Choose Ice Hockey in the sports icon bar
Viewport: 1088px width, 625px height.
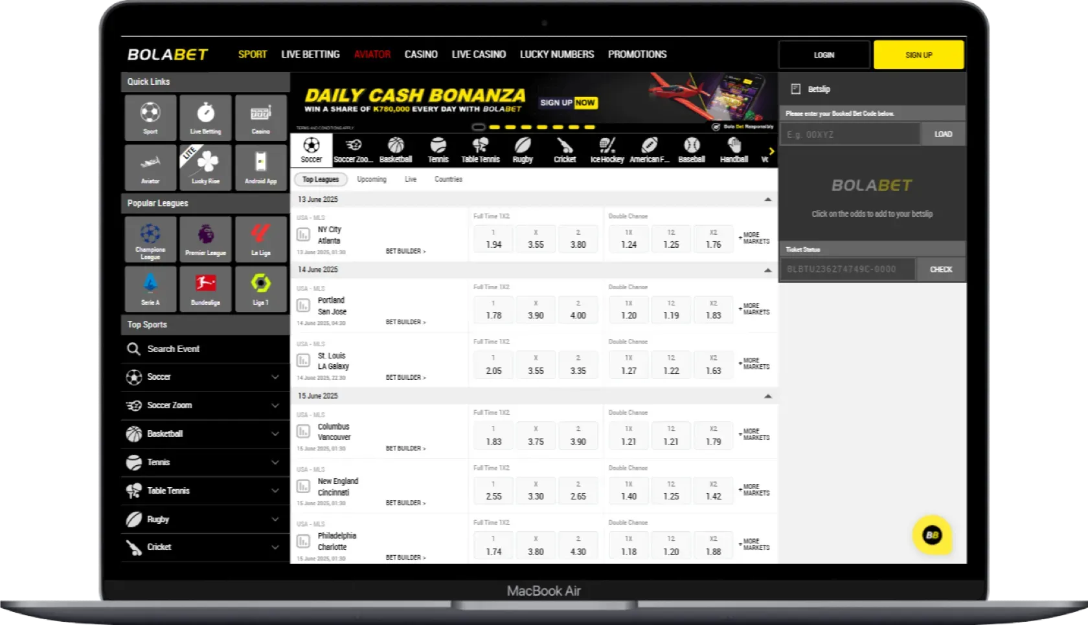pyautogui.click(x=607, y=150)
